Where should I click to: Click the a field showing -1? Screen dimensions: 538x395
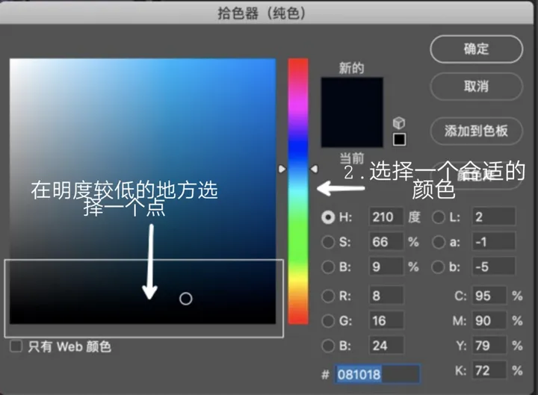click(x=493, y=242)
